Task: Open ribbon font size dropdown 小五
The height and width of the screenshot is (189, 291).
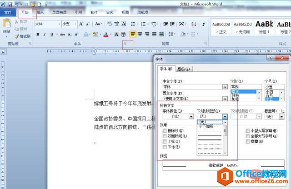Action: (75, 24)
